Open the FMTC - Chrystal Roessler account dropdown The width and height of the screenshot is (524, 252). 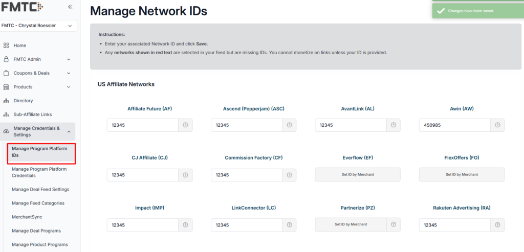[39, 26]
